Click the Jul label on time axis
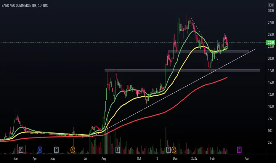276x163 pixels. [x=86, y=159]
